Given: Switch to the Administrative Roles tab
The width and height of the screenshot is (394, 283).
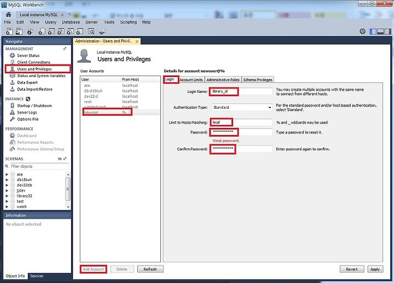Looking at the screenshot, I should [x=223, y=80].
